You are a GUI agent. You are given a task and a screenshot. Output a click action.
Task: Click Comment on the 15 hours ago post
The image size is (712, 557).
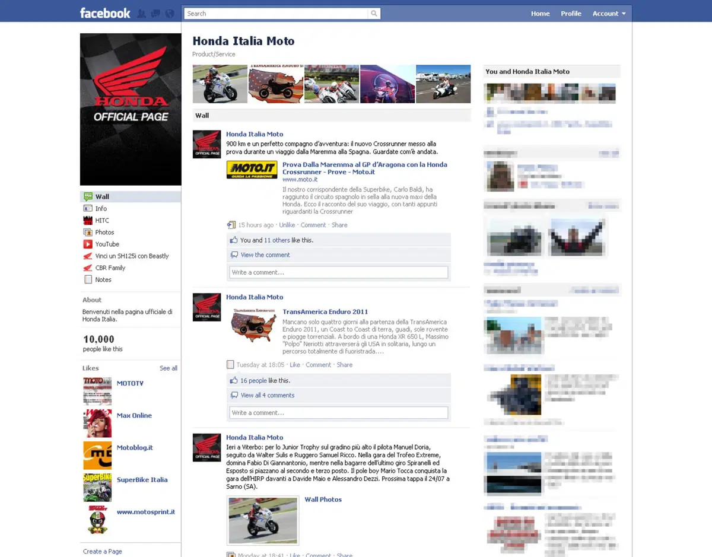pos(313,225)
